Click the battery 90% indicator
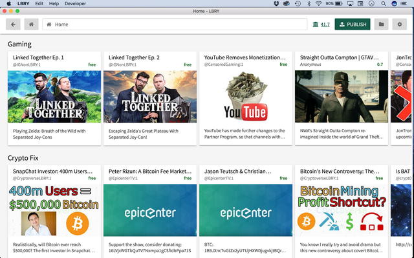The image size is (414, 258). pos(334,3)
